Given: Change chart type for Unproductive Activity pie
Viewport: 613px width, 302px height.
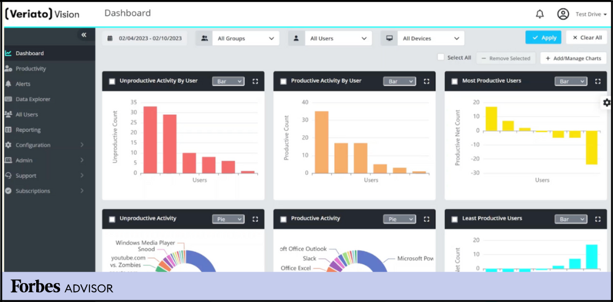Looking at the screenshot, I should coord(228,219).
